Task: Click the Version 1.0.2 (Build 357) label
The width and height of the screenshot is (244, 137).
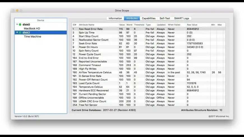Action: tap(27, 116)
